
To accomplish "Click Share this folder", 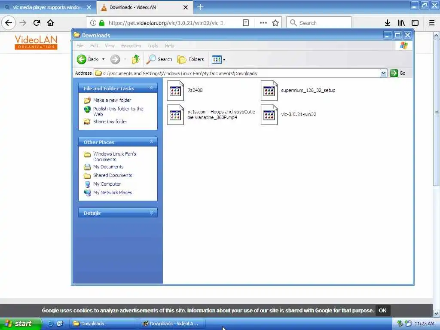I will [110, 122].
